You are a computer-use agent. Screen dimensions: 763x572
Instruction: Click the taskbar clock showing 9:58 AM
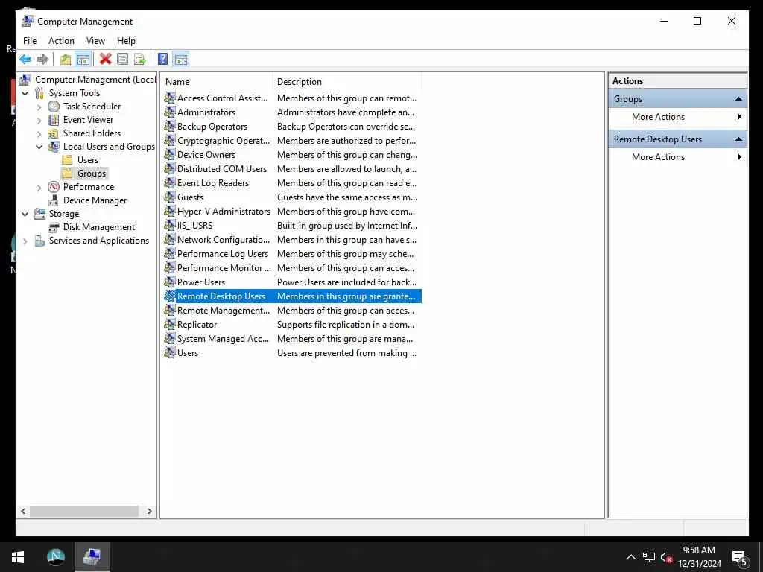coord(699,557)
